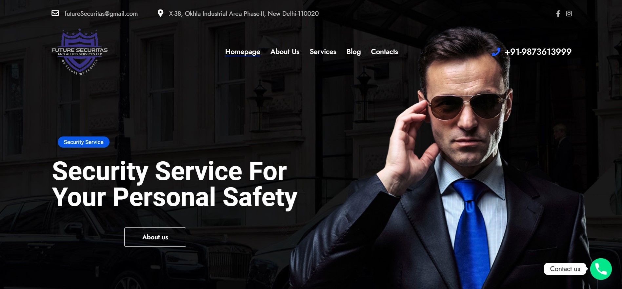The width and height of the screenshot is (622, 289).
Task: Click the envelope email icon
Action: click(x=55, y=13)
